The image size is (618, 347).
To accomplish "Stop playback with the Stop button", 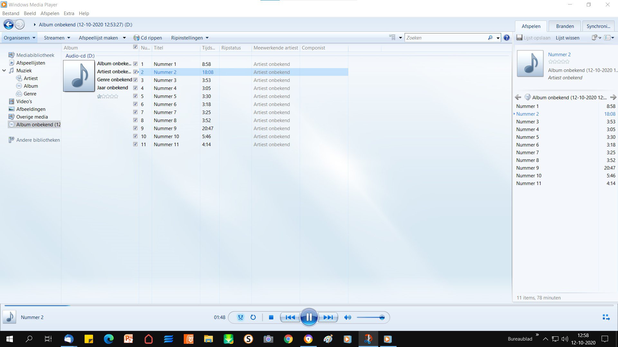I will click(x=271, y=317).
